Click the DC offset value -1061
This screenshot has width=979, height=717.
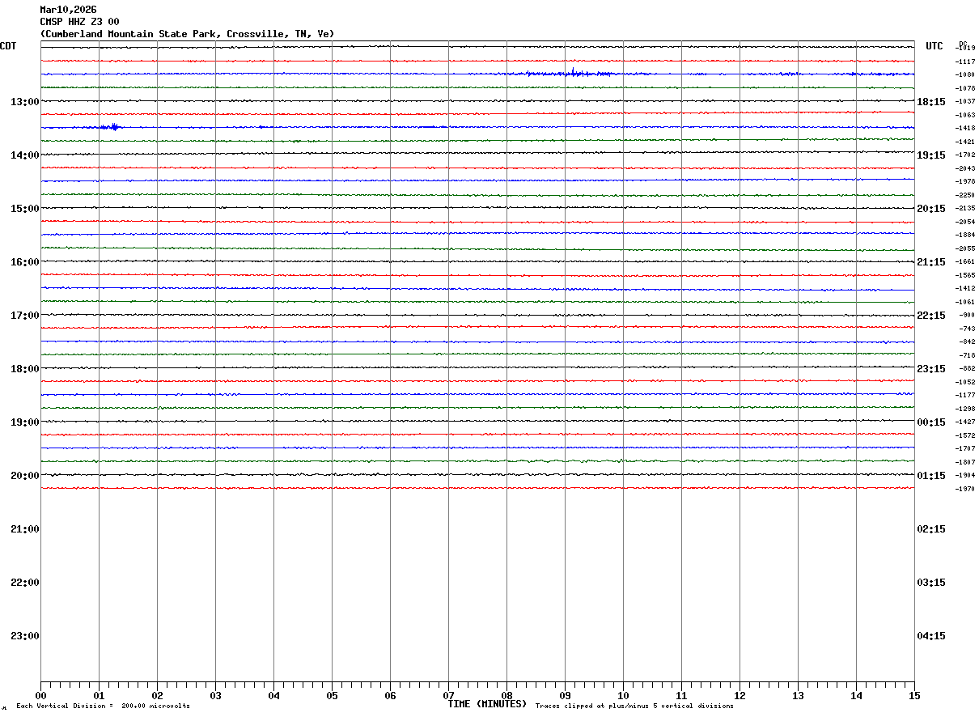966,302
